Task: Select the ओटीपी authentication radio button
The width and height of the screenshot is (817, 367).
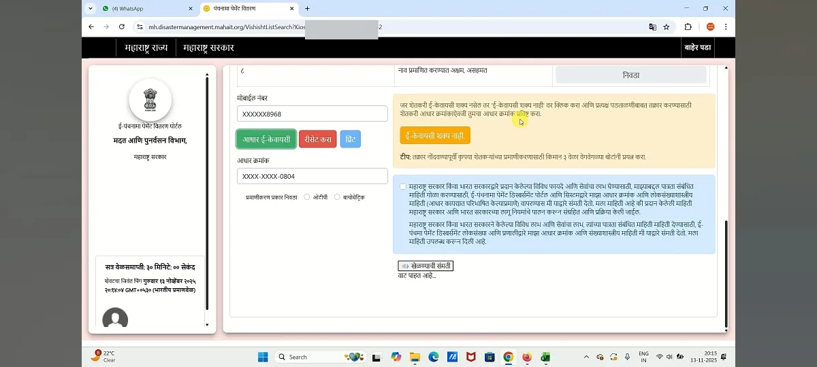Action: [307, 197]
